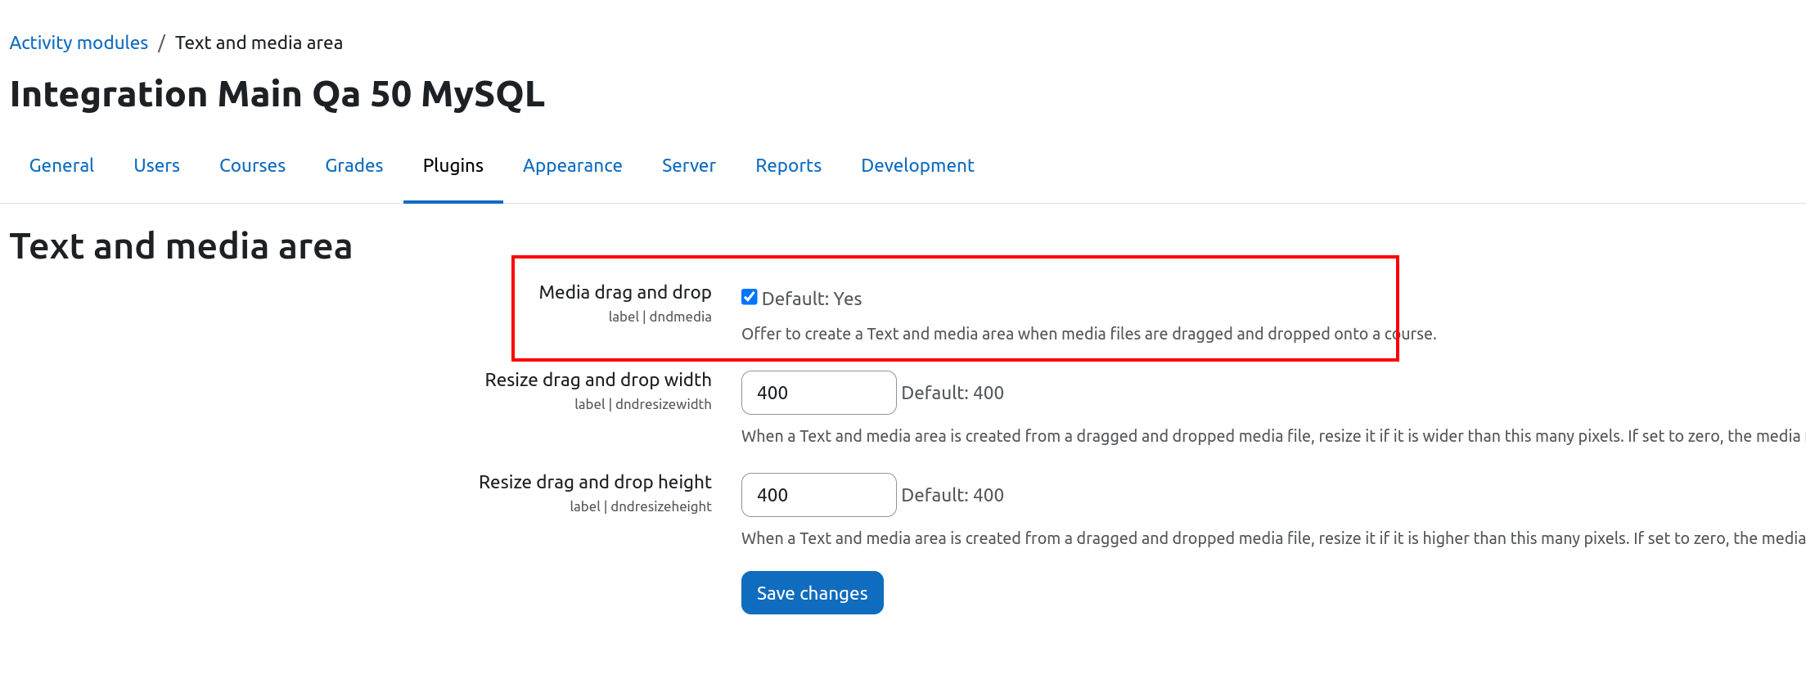
Task: Click the 'Offer to create a Text and media area' description
Action: 1088,334
